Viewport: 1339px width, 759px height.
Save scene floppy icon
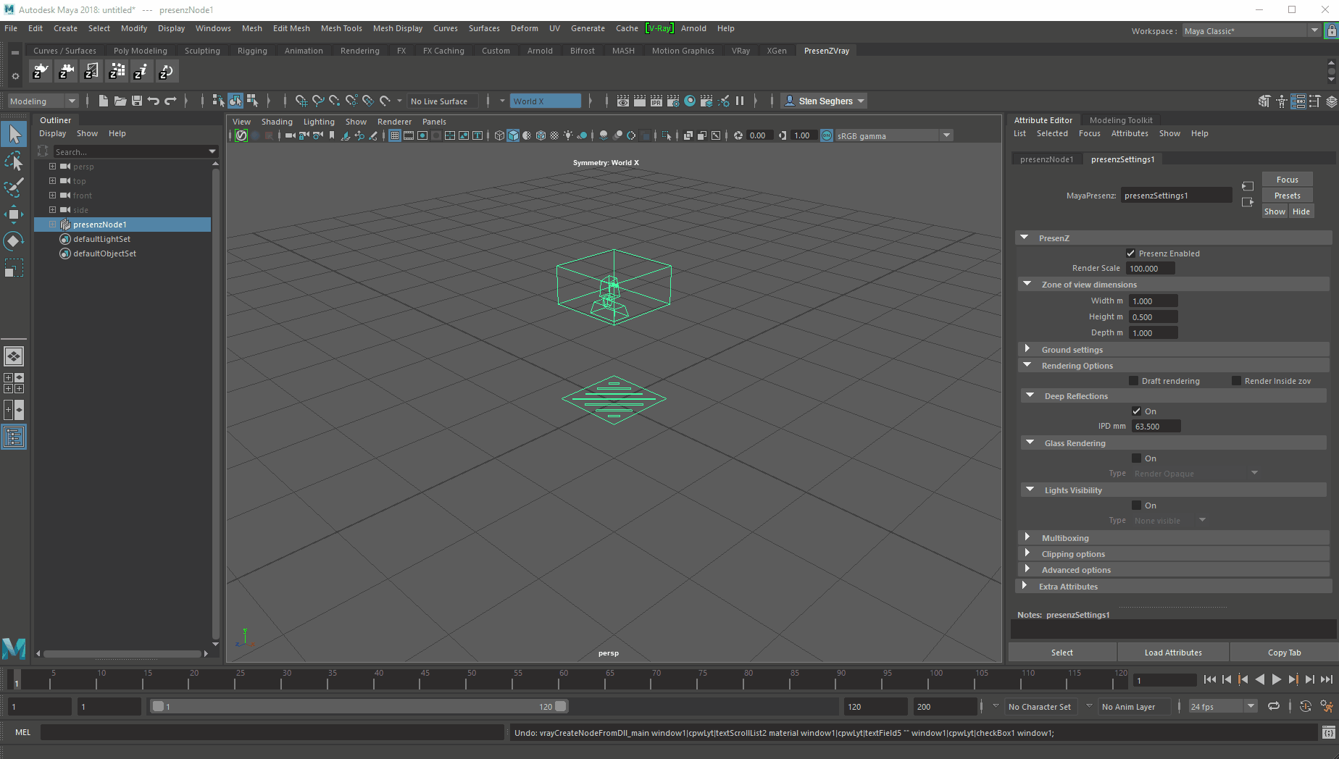coord(136,101)
